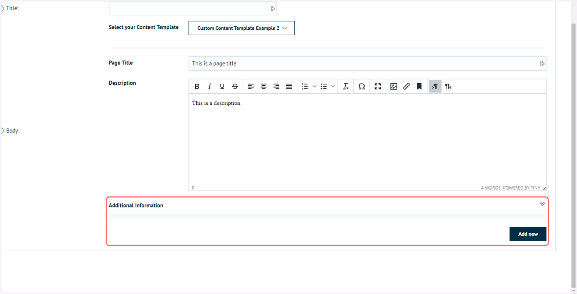Focus the Title input field
Screen dimensions: 577x294
193,8
